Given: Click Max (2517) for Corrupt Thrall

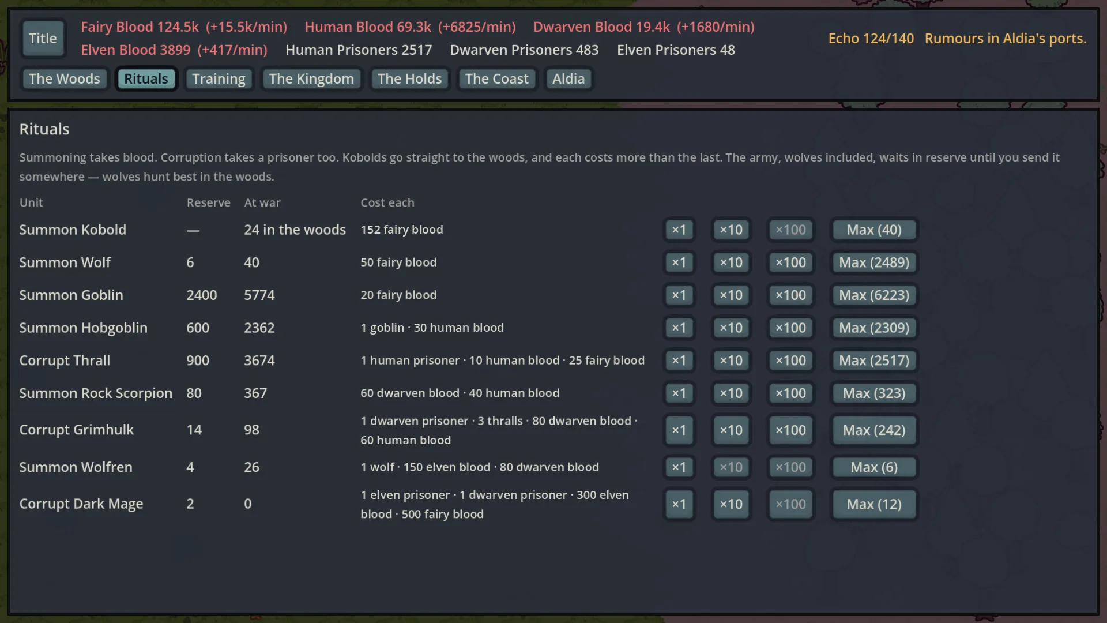Looking at the screenshot, I should point(874,361).
